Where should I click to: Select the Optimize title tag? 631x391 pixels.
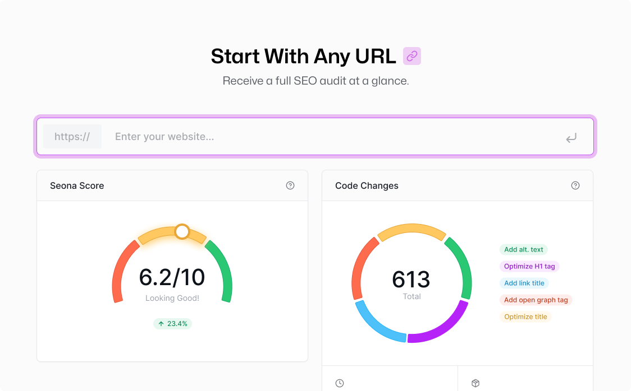point(525,316)
